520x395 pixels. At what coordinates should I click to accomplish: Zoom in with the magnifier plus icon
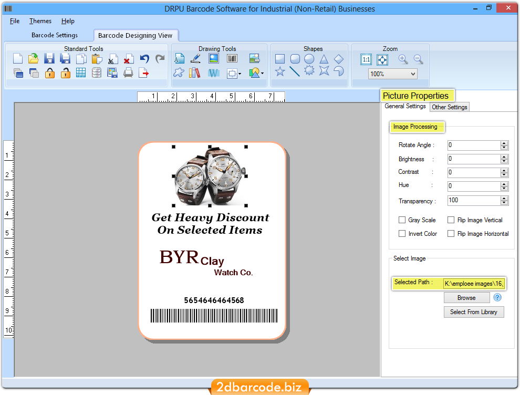coord(403,59)
